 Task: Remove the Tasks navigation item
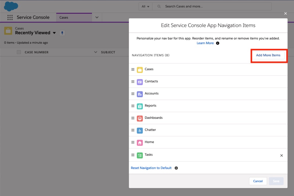tap(282, 155)
